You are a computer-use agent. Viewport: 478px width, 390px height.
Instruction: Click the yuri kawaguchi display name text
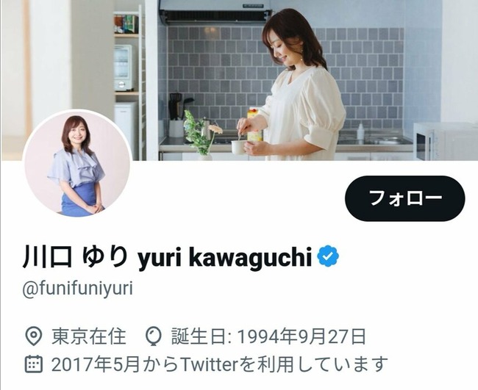pos(225,258)
